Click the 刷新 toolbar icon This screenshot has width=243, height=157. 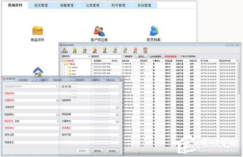[105, 50]
